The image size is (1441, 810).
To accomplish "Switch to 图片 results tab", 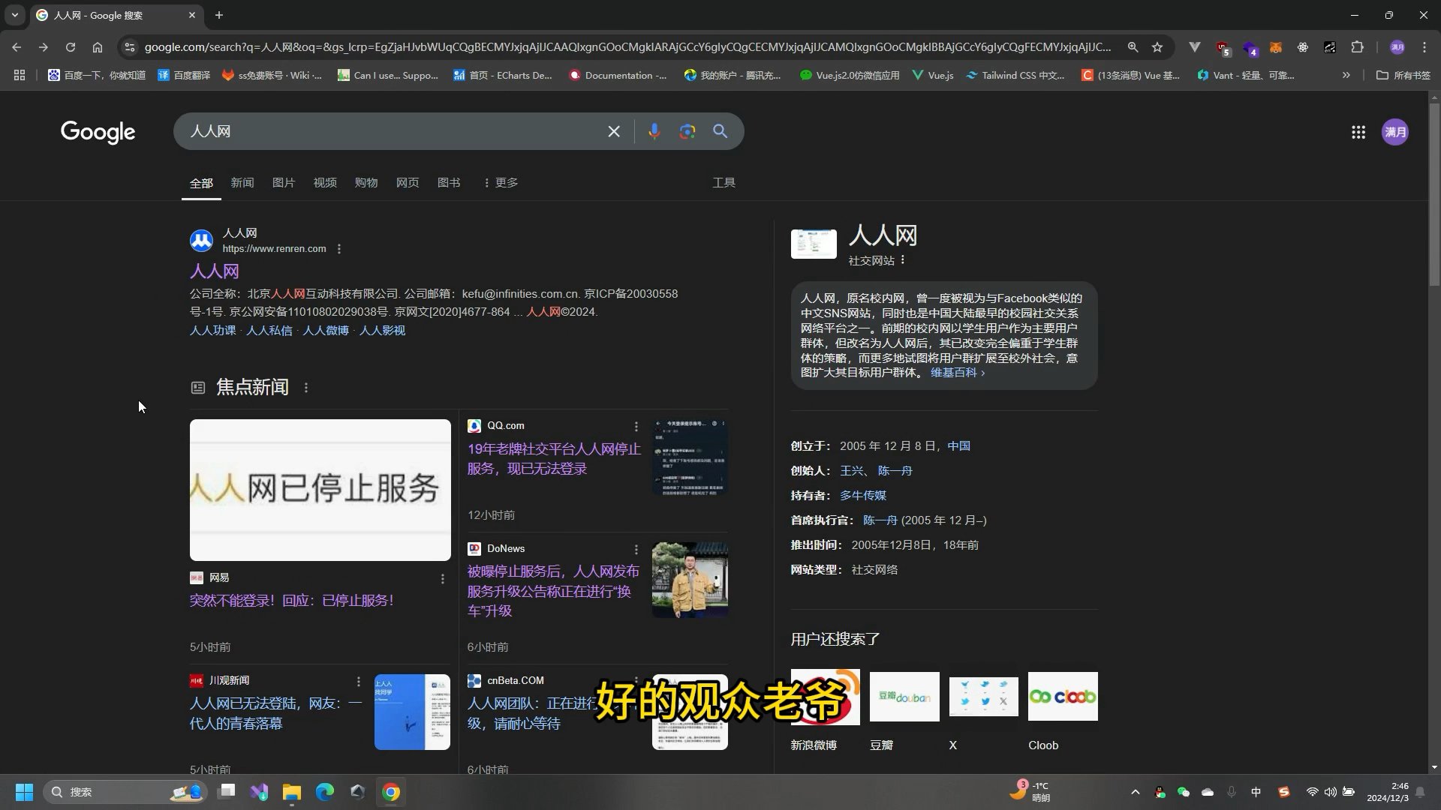I will pyautogui.click(x=284, y=182).
